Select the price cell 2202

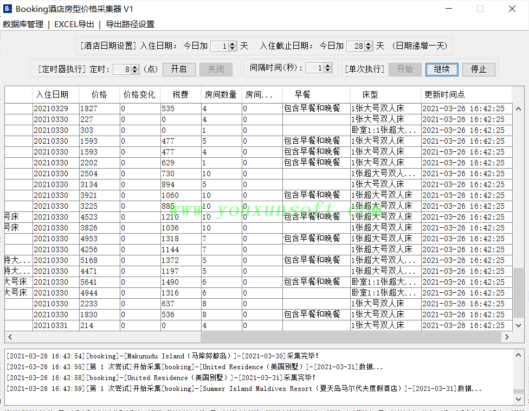(x=100, y=163)
